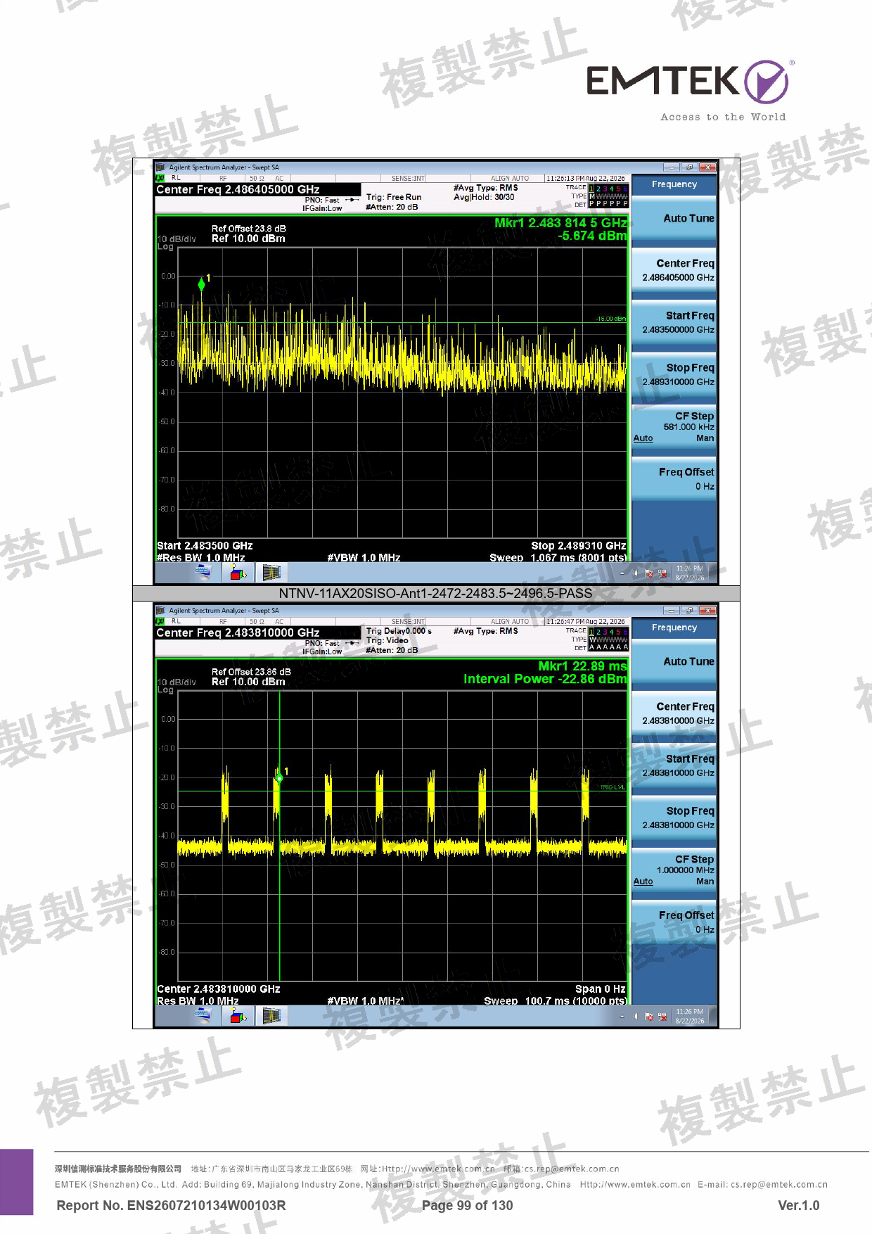The image size is (872, 1234).
Task: Click the spectrum analyzer taskbar icon in the Span 0 Hz window
Action: click(272, 1015)
